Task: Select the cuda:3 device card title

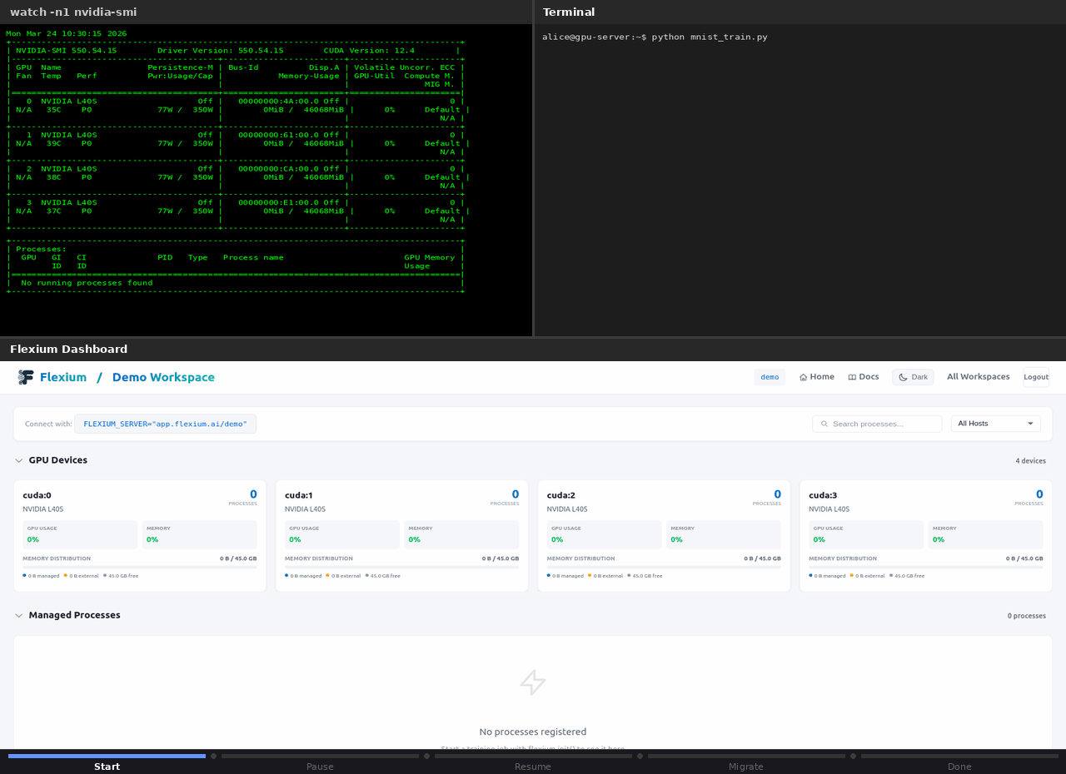Action: (x=823, y=495)
